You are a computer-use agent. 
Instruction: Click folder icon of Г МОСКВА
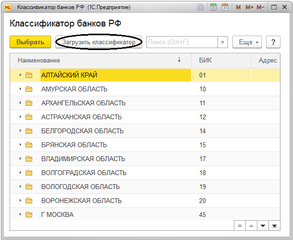[x=29, y=215]
